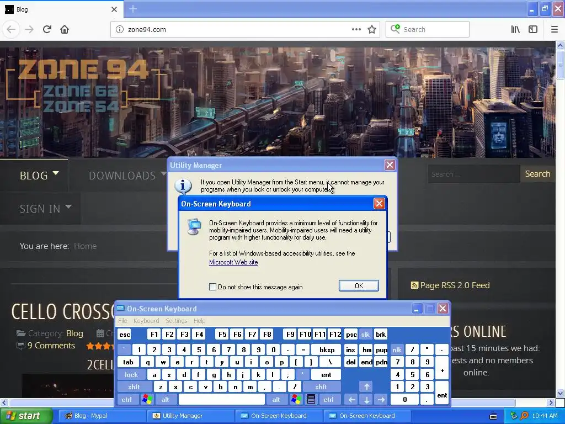Toggle the left alt key

tap(166, 399)
